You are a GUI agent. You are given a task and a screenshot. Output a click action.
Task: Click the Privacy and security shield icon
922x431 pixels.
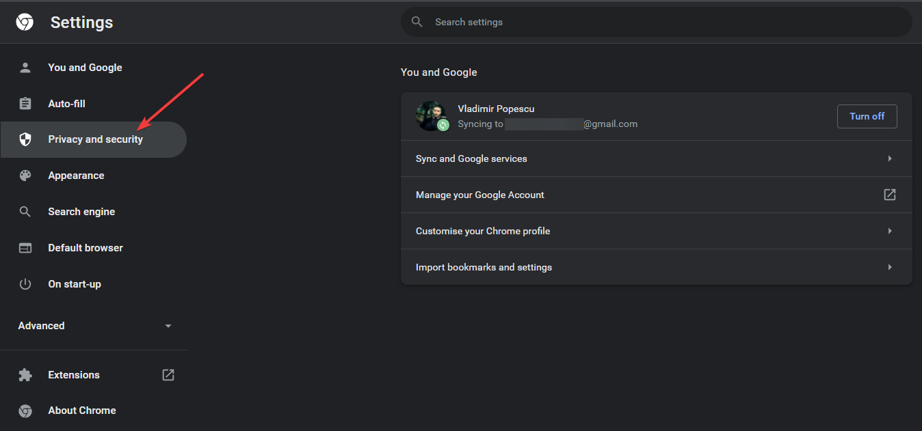click(x=25, y=139)
